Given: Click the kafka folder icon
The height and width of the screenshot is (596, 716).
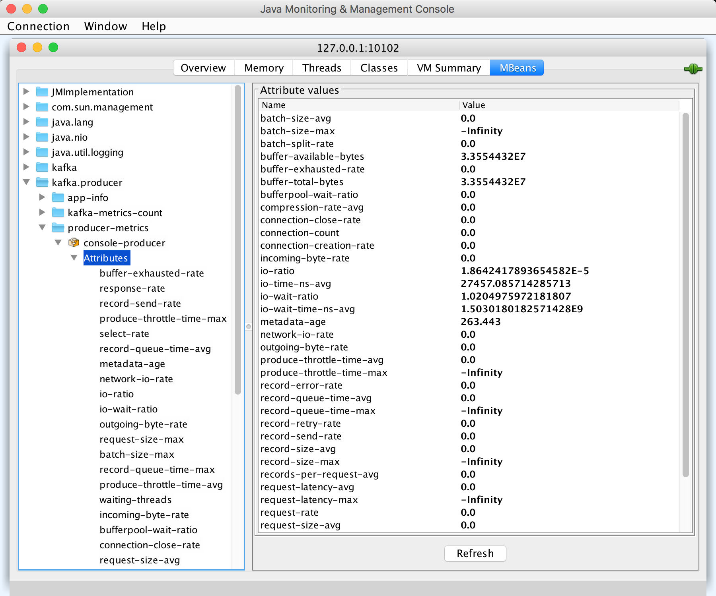Looking at the screenshot, I should point(42,167).
